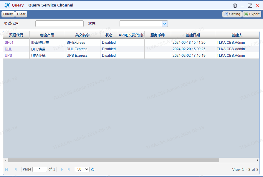Select the 顺丰特快宝 cell
Viewport: 263px width, 177px height.
pos(47,43)
